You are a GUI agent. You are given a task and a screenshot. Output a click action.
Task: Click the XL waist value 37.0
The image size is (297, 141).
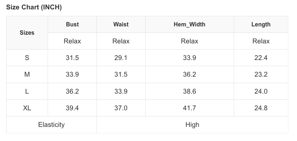(121, 108)
